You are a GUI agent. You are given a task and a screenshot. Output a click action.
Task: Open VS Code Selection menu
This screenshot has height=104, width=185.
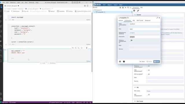pos(13,3)
